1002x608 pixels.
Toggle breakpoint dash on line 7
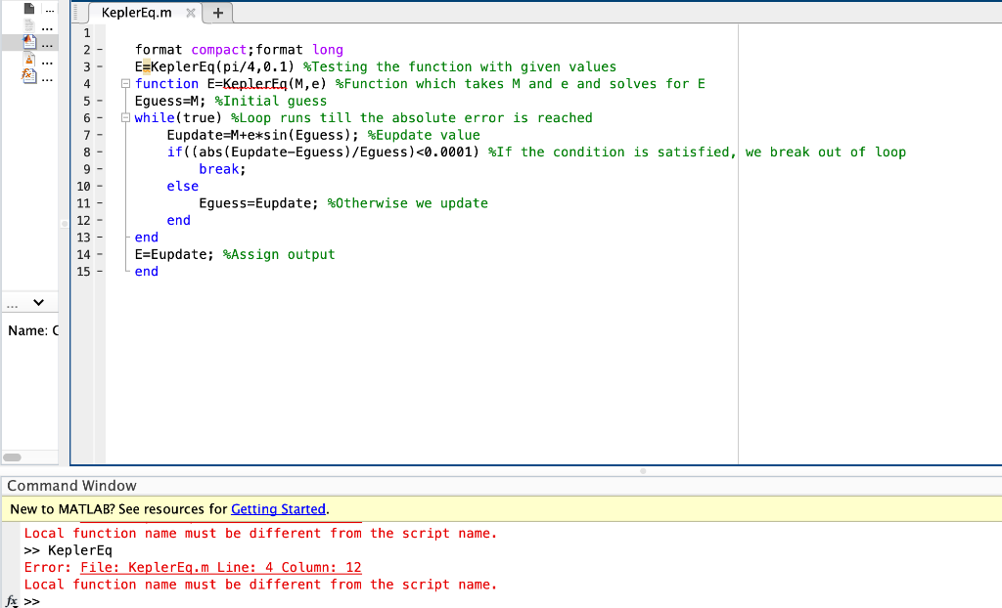[100, 135]
